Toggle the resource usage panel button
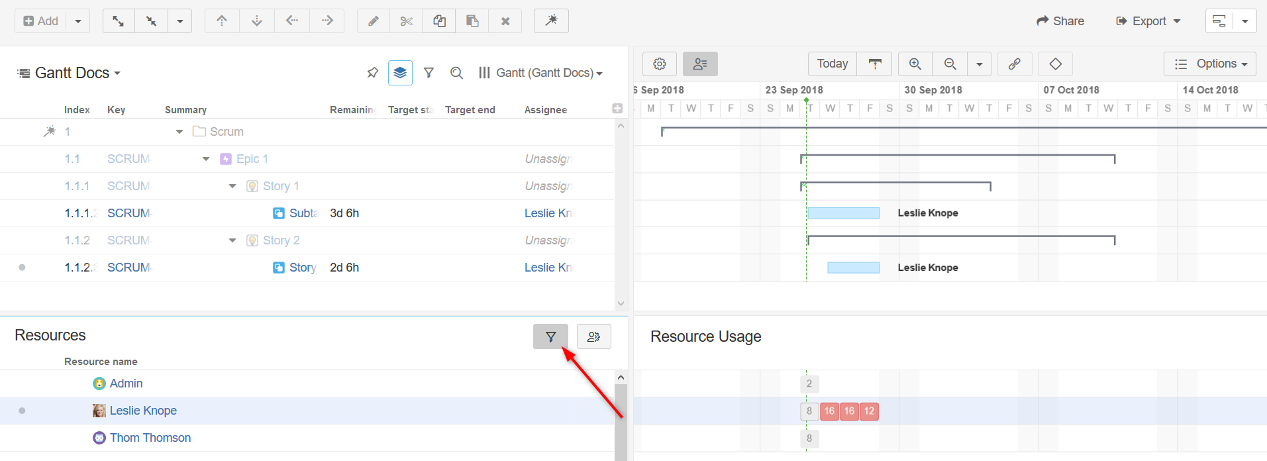The width and height of the screenshot is (1267, 461). click(700, 64)
